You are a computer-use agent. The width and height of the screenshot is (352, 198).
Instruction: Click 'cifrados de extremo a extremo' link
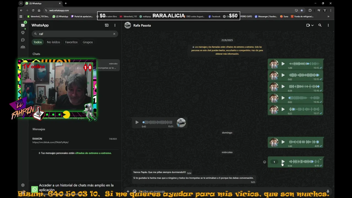(93, 153)
